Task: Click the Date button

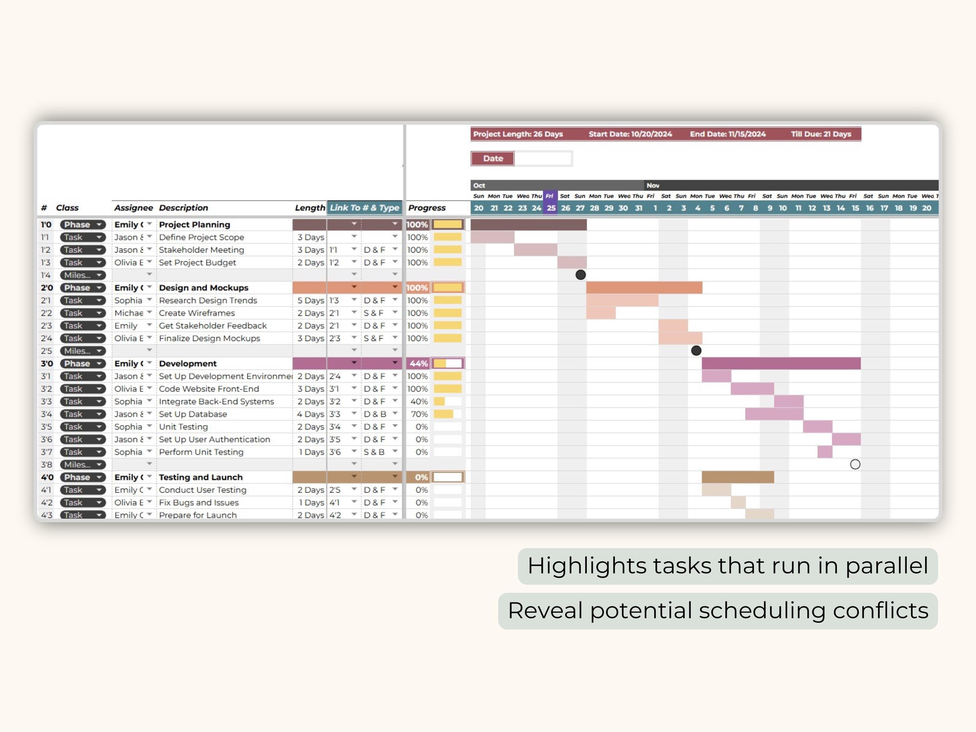Action: point(492,158)
